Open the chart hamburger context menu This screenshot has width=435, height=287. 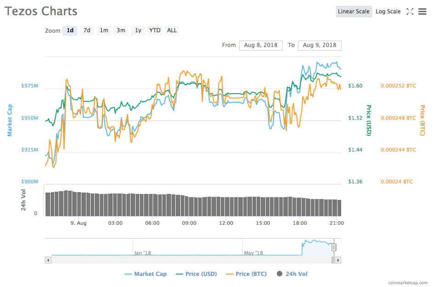(423, 12)
